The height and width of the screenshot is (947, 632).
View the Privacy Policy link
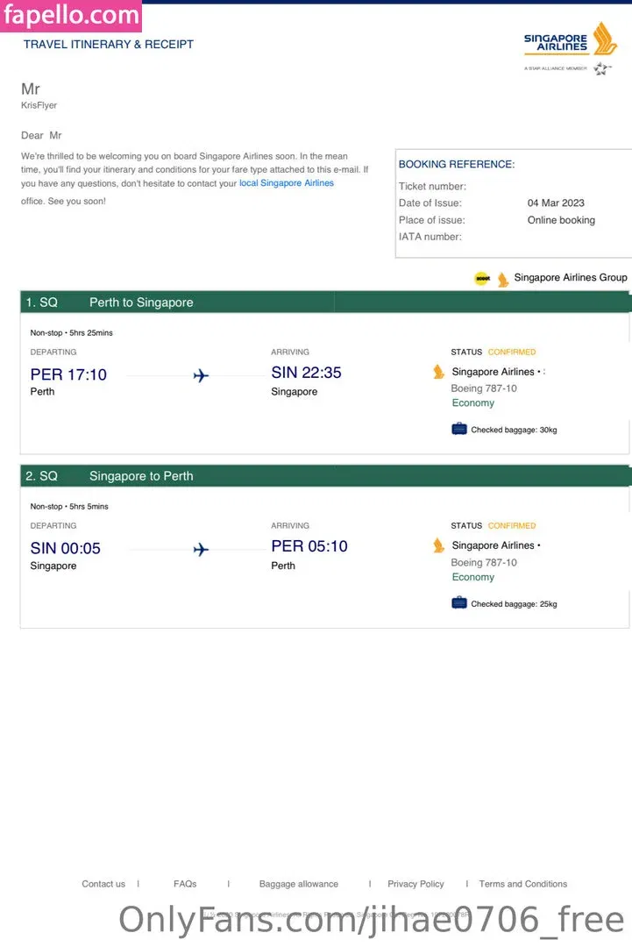(x=415, y=884)
